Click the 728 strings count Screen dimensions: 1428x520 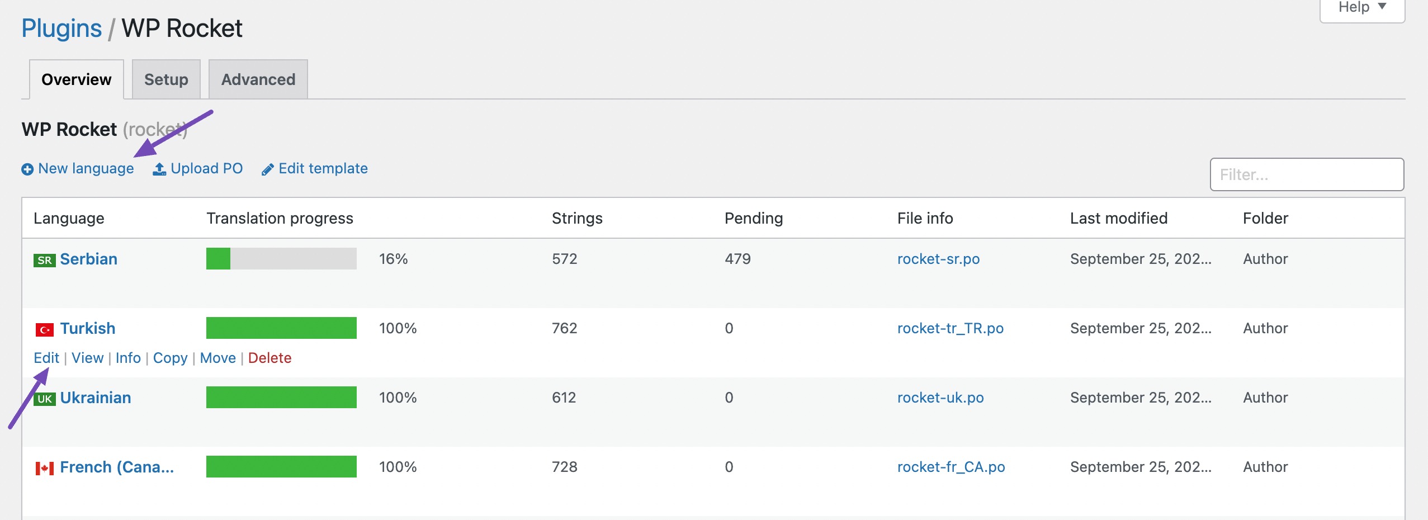click(565, 467)
